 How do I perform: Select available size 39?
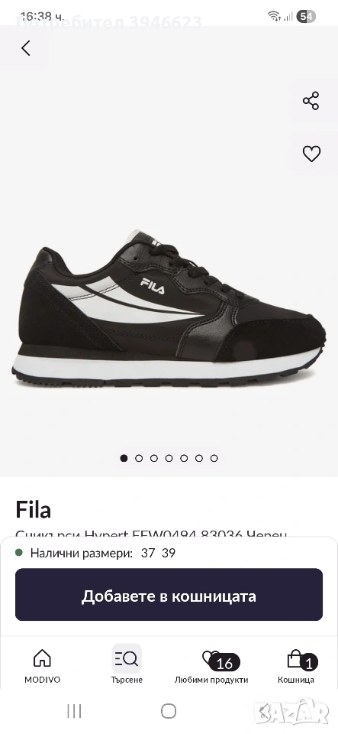[x=169, y=553]
